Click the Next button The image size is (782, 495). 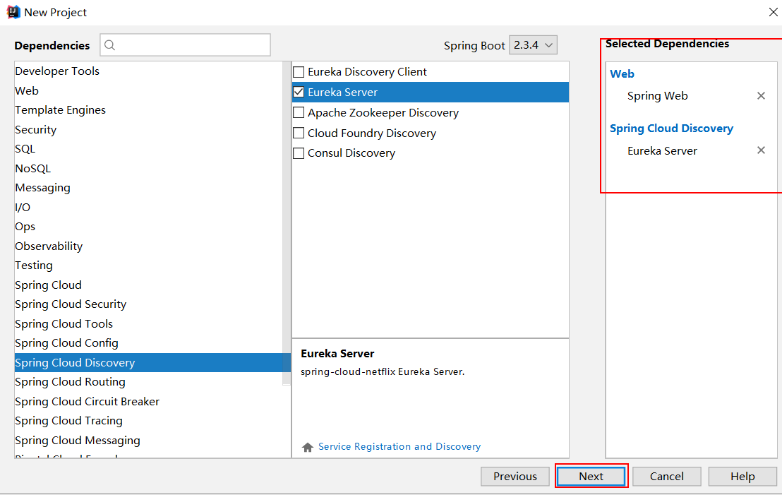[591, 476]
